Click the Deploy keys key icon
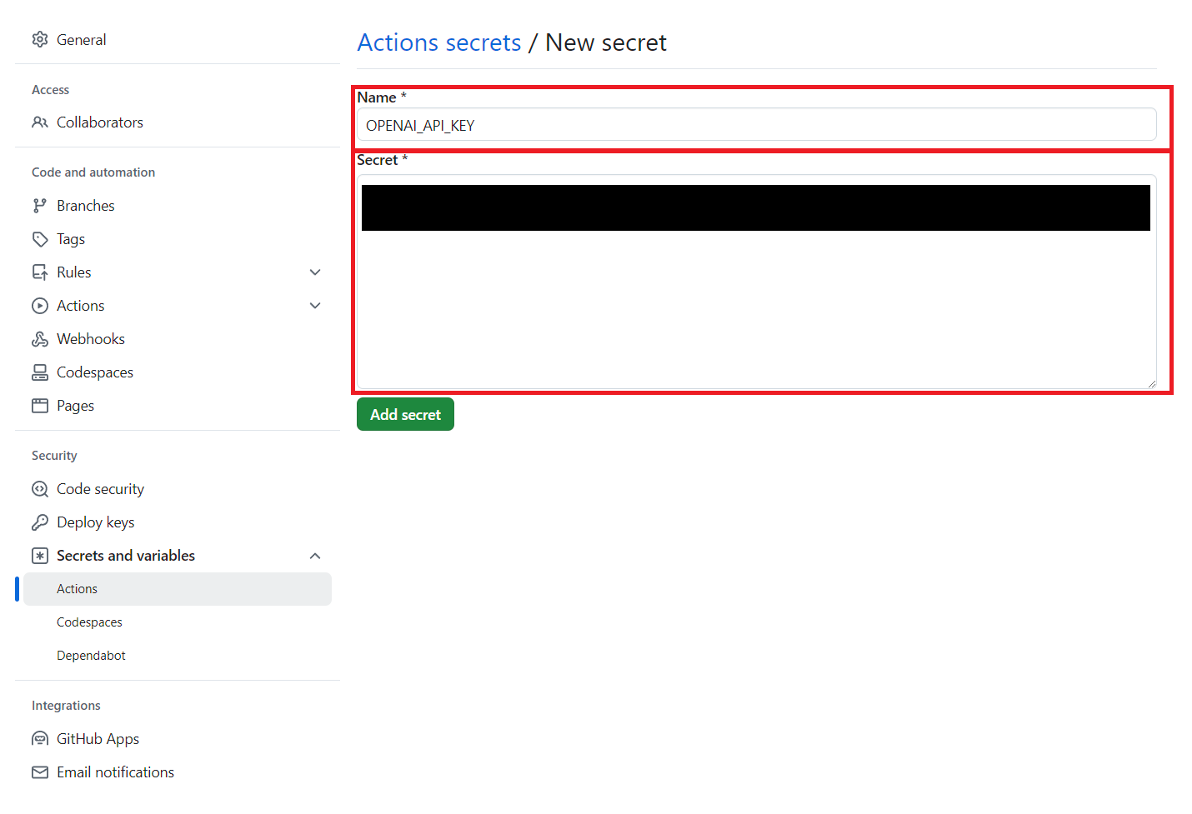1192x814 pixels. (x=40, y=522)
